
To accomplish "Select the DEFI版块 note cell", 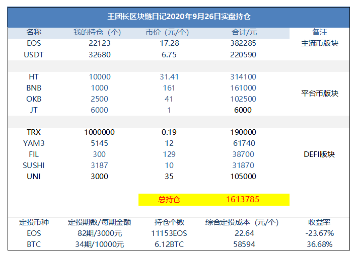I will pos(319,154).
